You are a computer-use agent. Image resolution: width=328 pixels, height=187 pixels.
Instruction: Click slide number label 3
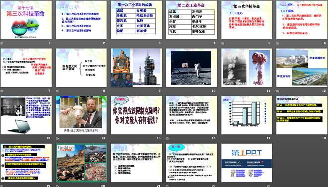(x=159, y=43)
